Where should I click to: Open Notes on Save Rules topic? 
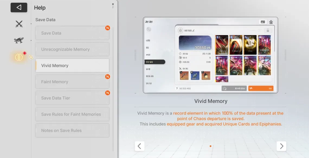coord(72,130)
